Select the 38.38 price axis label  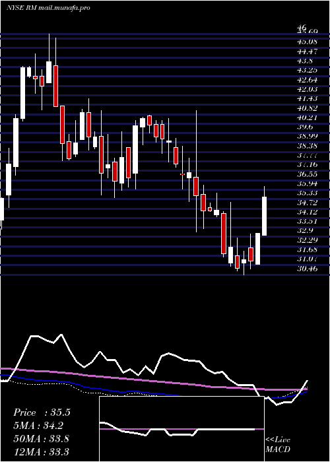click(308, 146)
